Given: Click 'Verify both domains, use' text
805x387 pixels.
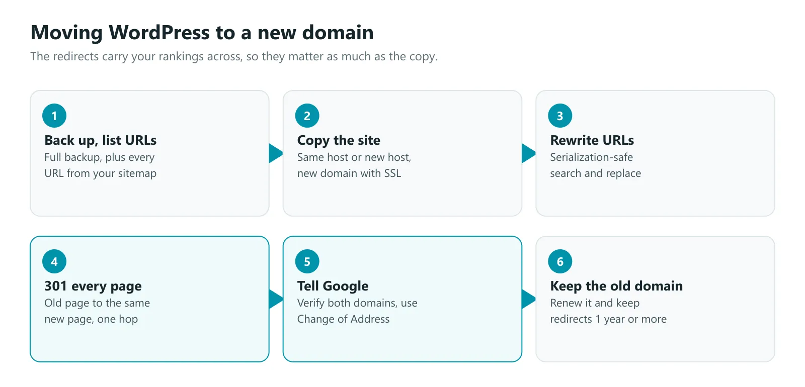Looking at the screenshot, I should pos(357,303).
